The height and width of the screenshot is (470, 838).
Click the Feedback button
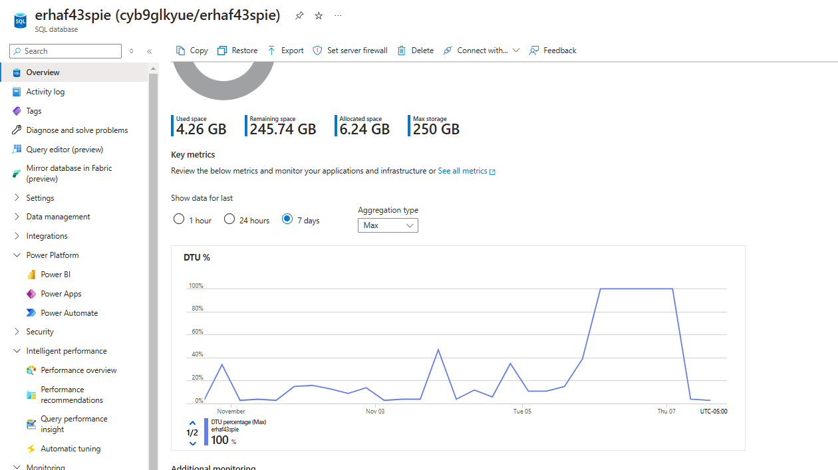pos(553,51)
